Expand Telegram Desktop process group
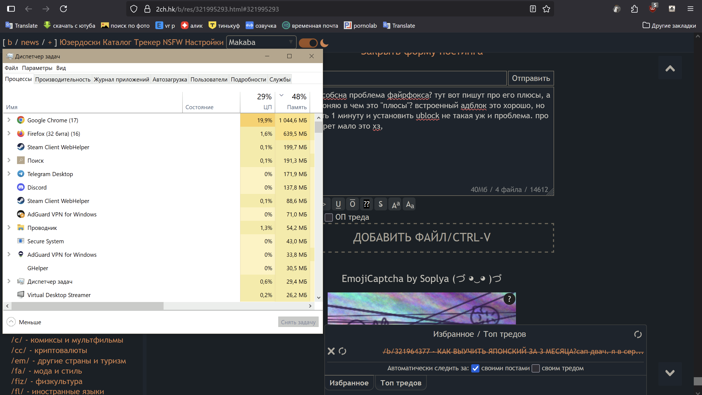 tap(9, 174)
